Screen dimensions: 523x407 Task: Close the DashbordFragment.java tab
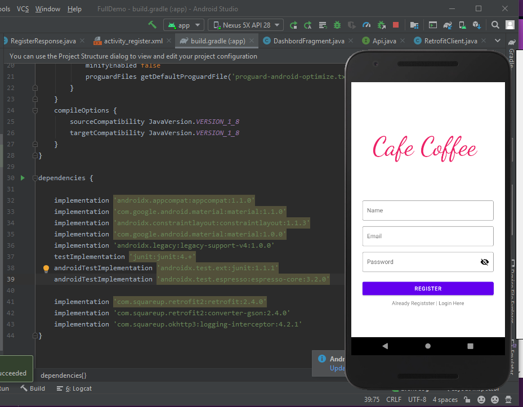tap(351, 41)
